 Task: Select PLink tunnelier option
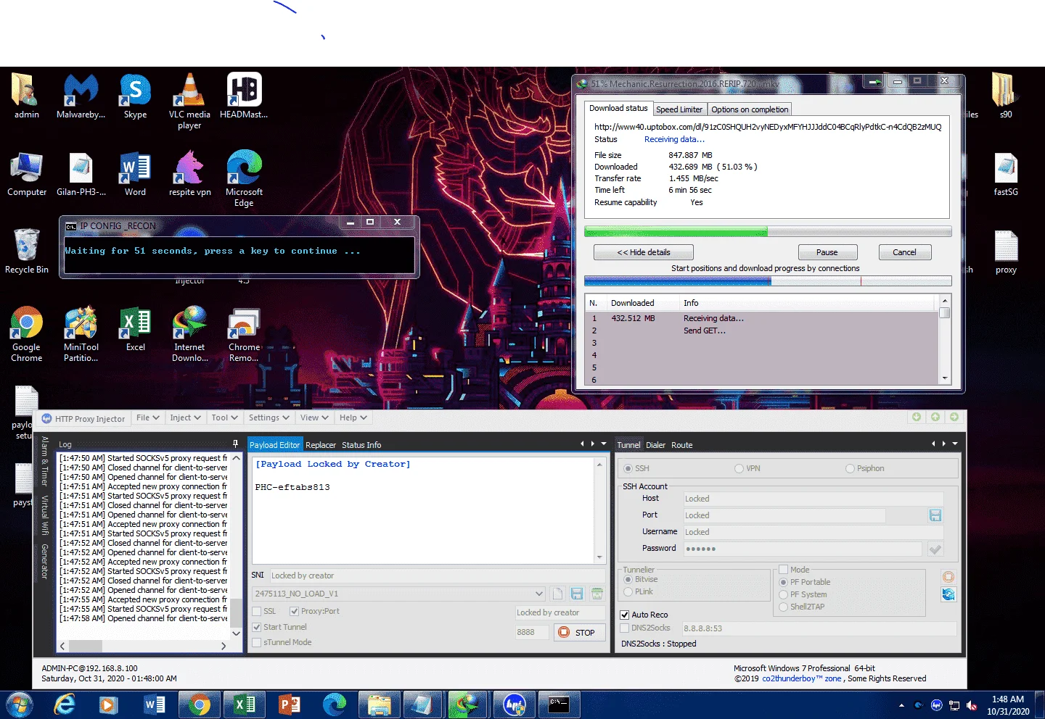point(628,592)
